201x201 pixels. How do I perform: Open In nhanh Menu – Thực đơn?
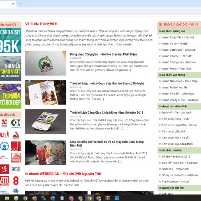click(x=175, y=69)
